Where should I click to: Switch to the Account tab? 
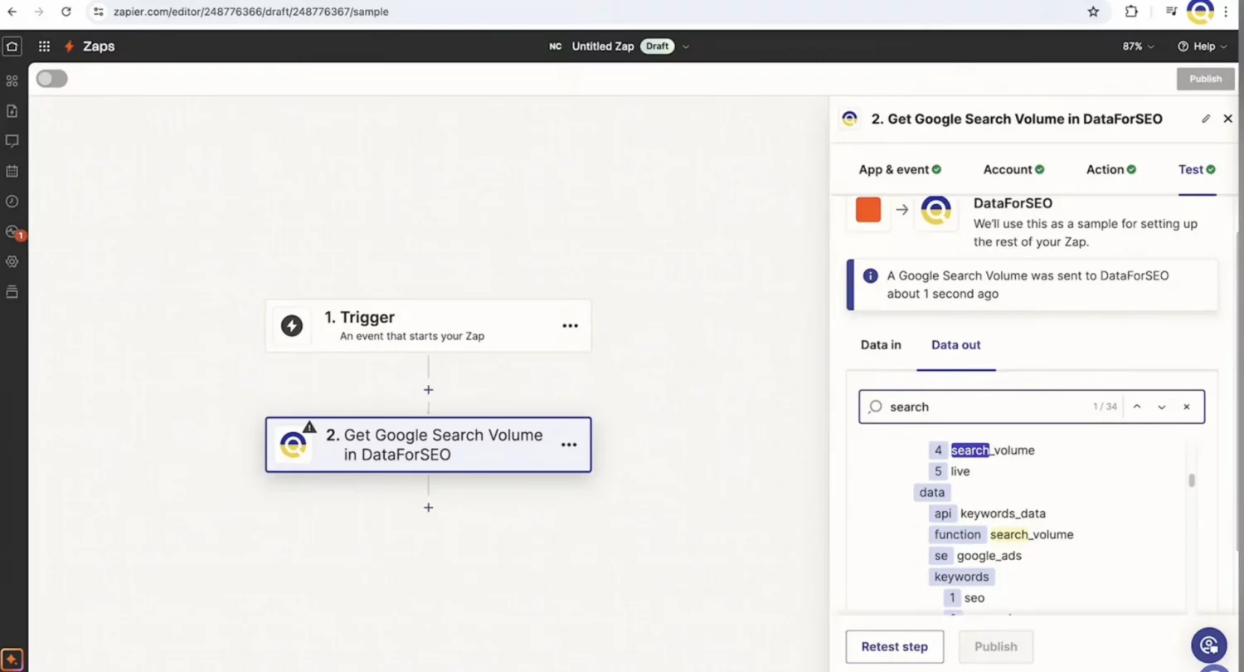1013,169
